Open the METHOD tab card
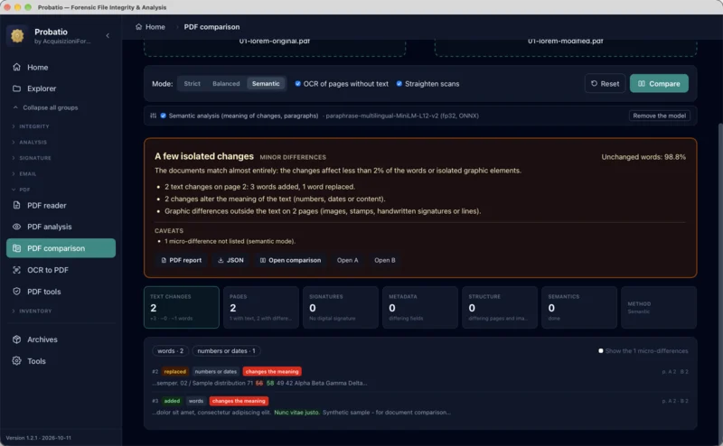723x446 pixels. point(659,307)
